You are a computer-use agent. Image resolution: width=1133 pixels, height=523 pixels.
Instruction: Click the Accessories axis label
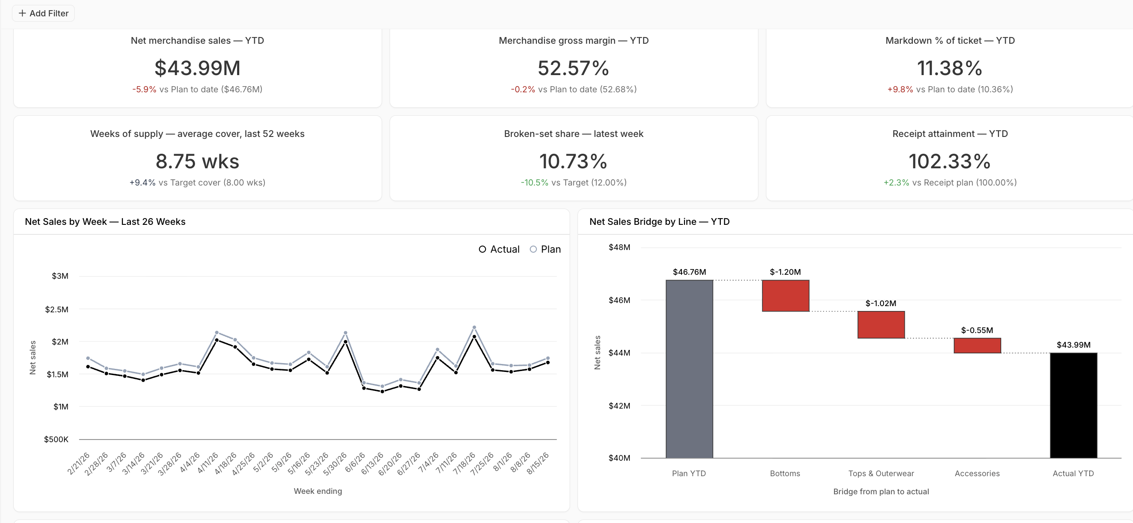click(977, 474)
